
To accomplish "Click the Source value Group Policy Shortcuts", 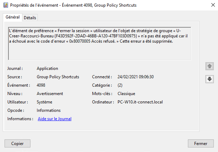I will (x=58, y=77).
